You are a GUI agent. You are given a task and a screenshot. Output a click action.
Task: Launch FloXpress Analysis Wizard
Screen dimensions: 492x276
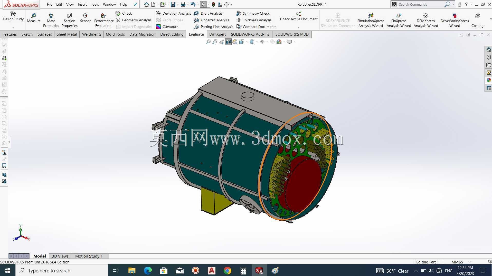tap(399, 20)
